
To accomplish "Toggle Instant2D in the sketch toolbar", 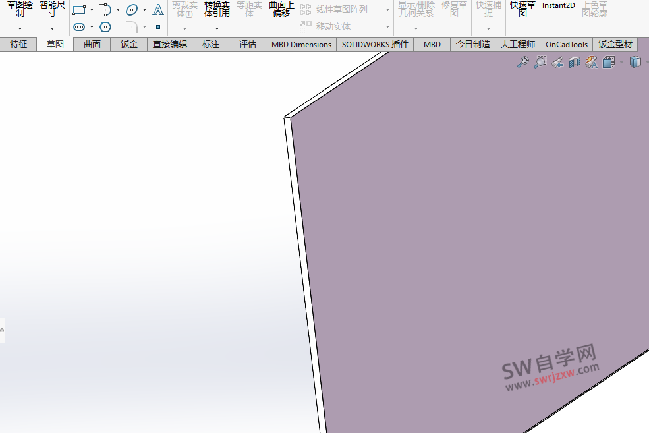I will pos(558,5).
